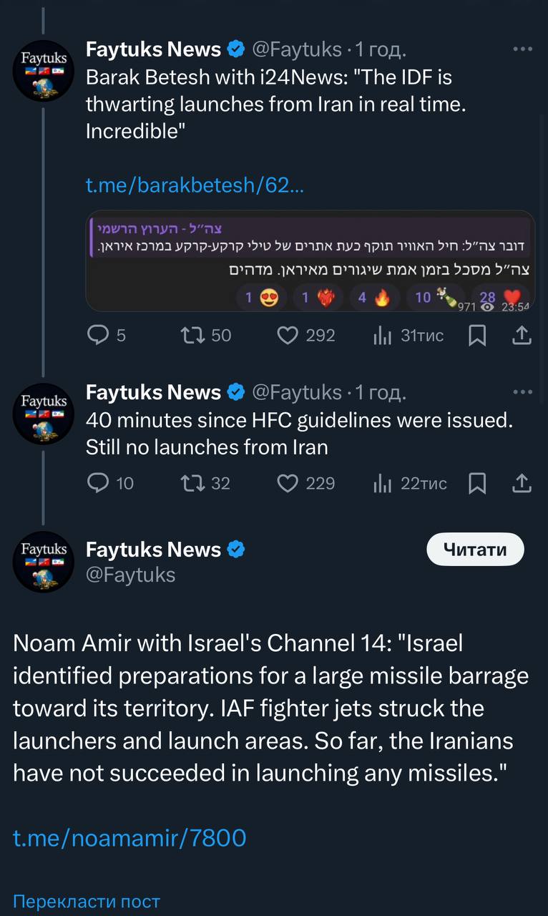548x916 pixels.
Task: Open more options on first tweet
Action: [523, 49]
